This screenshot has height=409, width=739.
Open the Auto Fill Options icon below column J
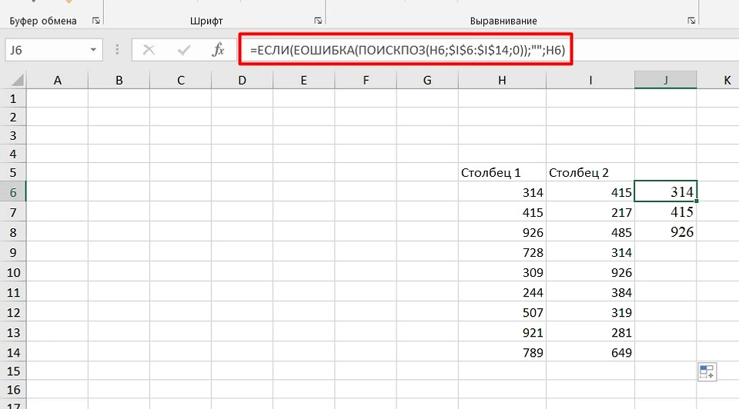pyautogui.click(x=707, y=372)
